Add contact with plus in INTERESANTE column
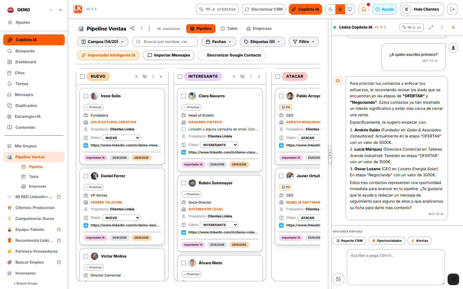The image size is (463, 289). pos(234,76)
